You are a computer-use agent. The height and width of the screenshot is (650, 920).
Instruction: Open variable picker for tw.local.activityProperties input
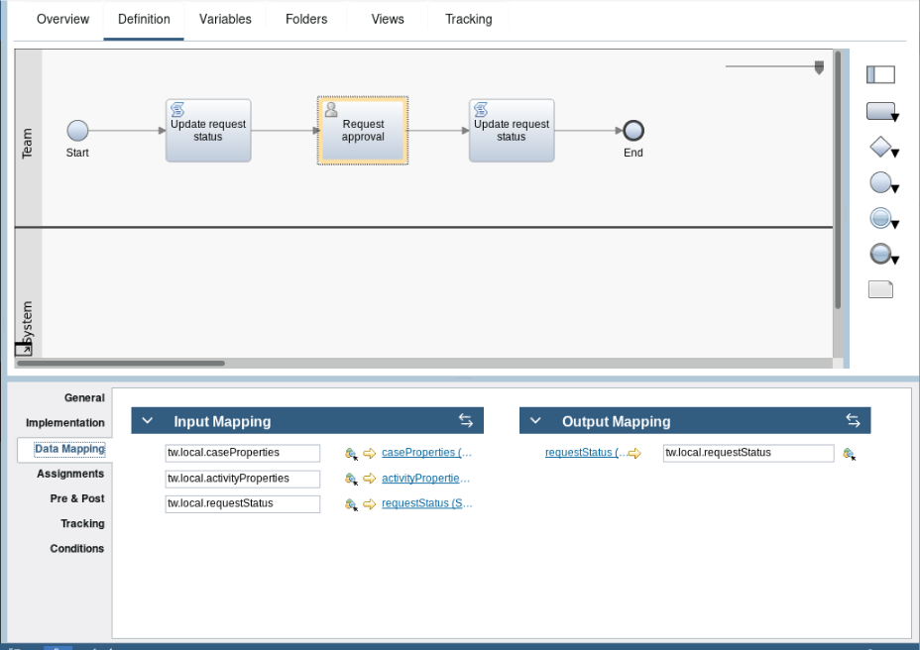[351, 480]
